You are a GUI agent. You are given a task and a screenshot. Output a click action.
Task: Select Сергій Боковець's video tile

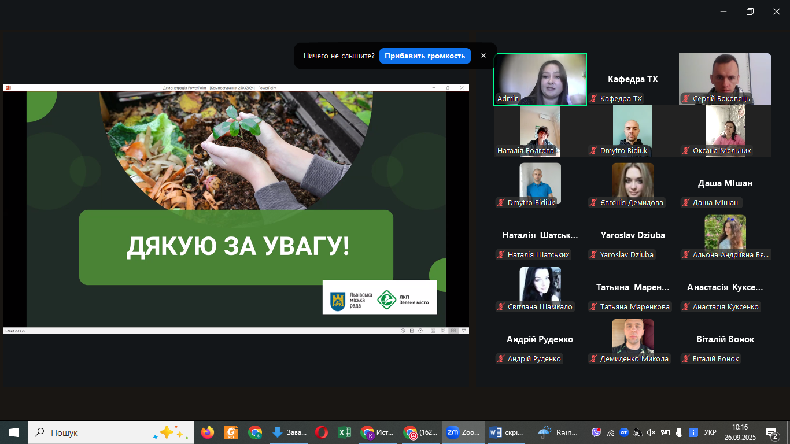(725, 79)
